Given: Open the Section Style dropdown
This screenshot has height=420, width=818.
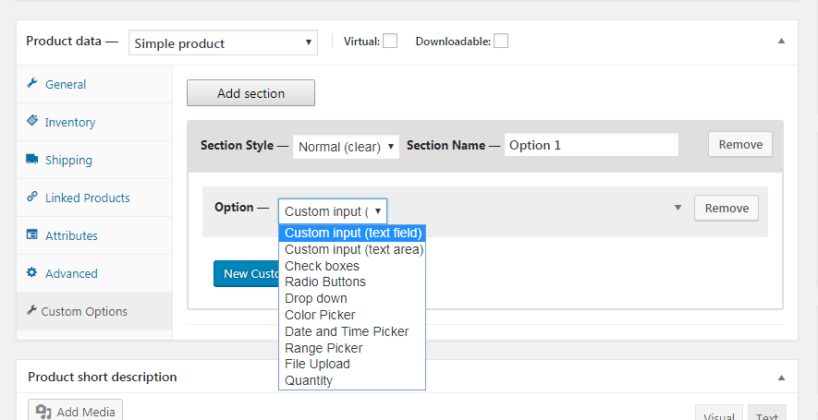Looking at the screenshot, I should 346,146.
